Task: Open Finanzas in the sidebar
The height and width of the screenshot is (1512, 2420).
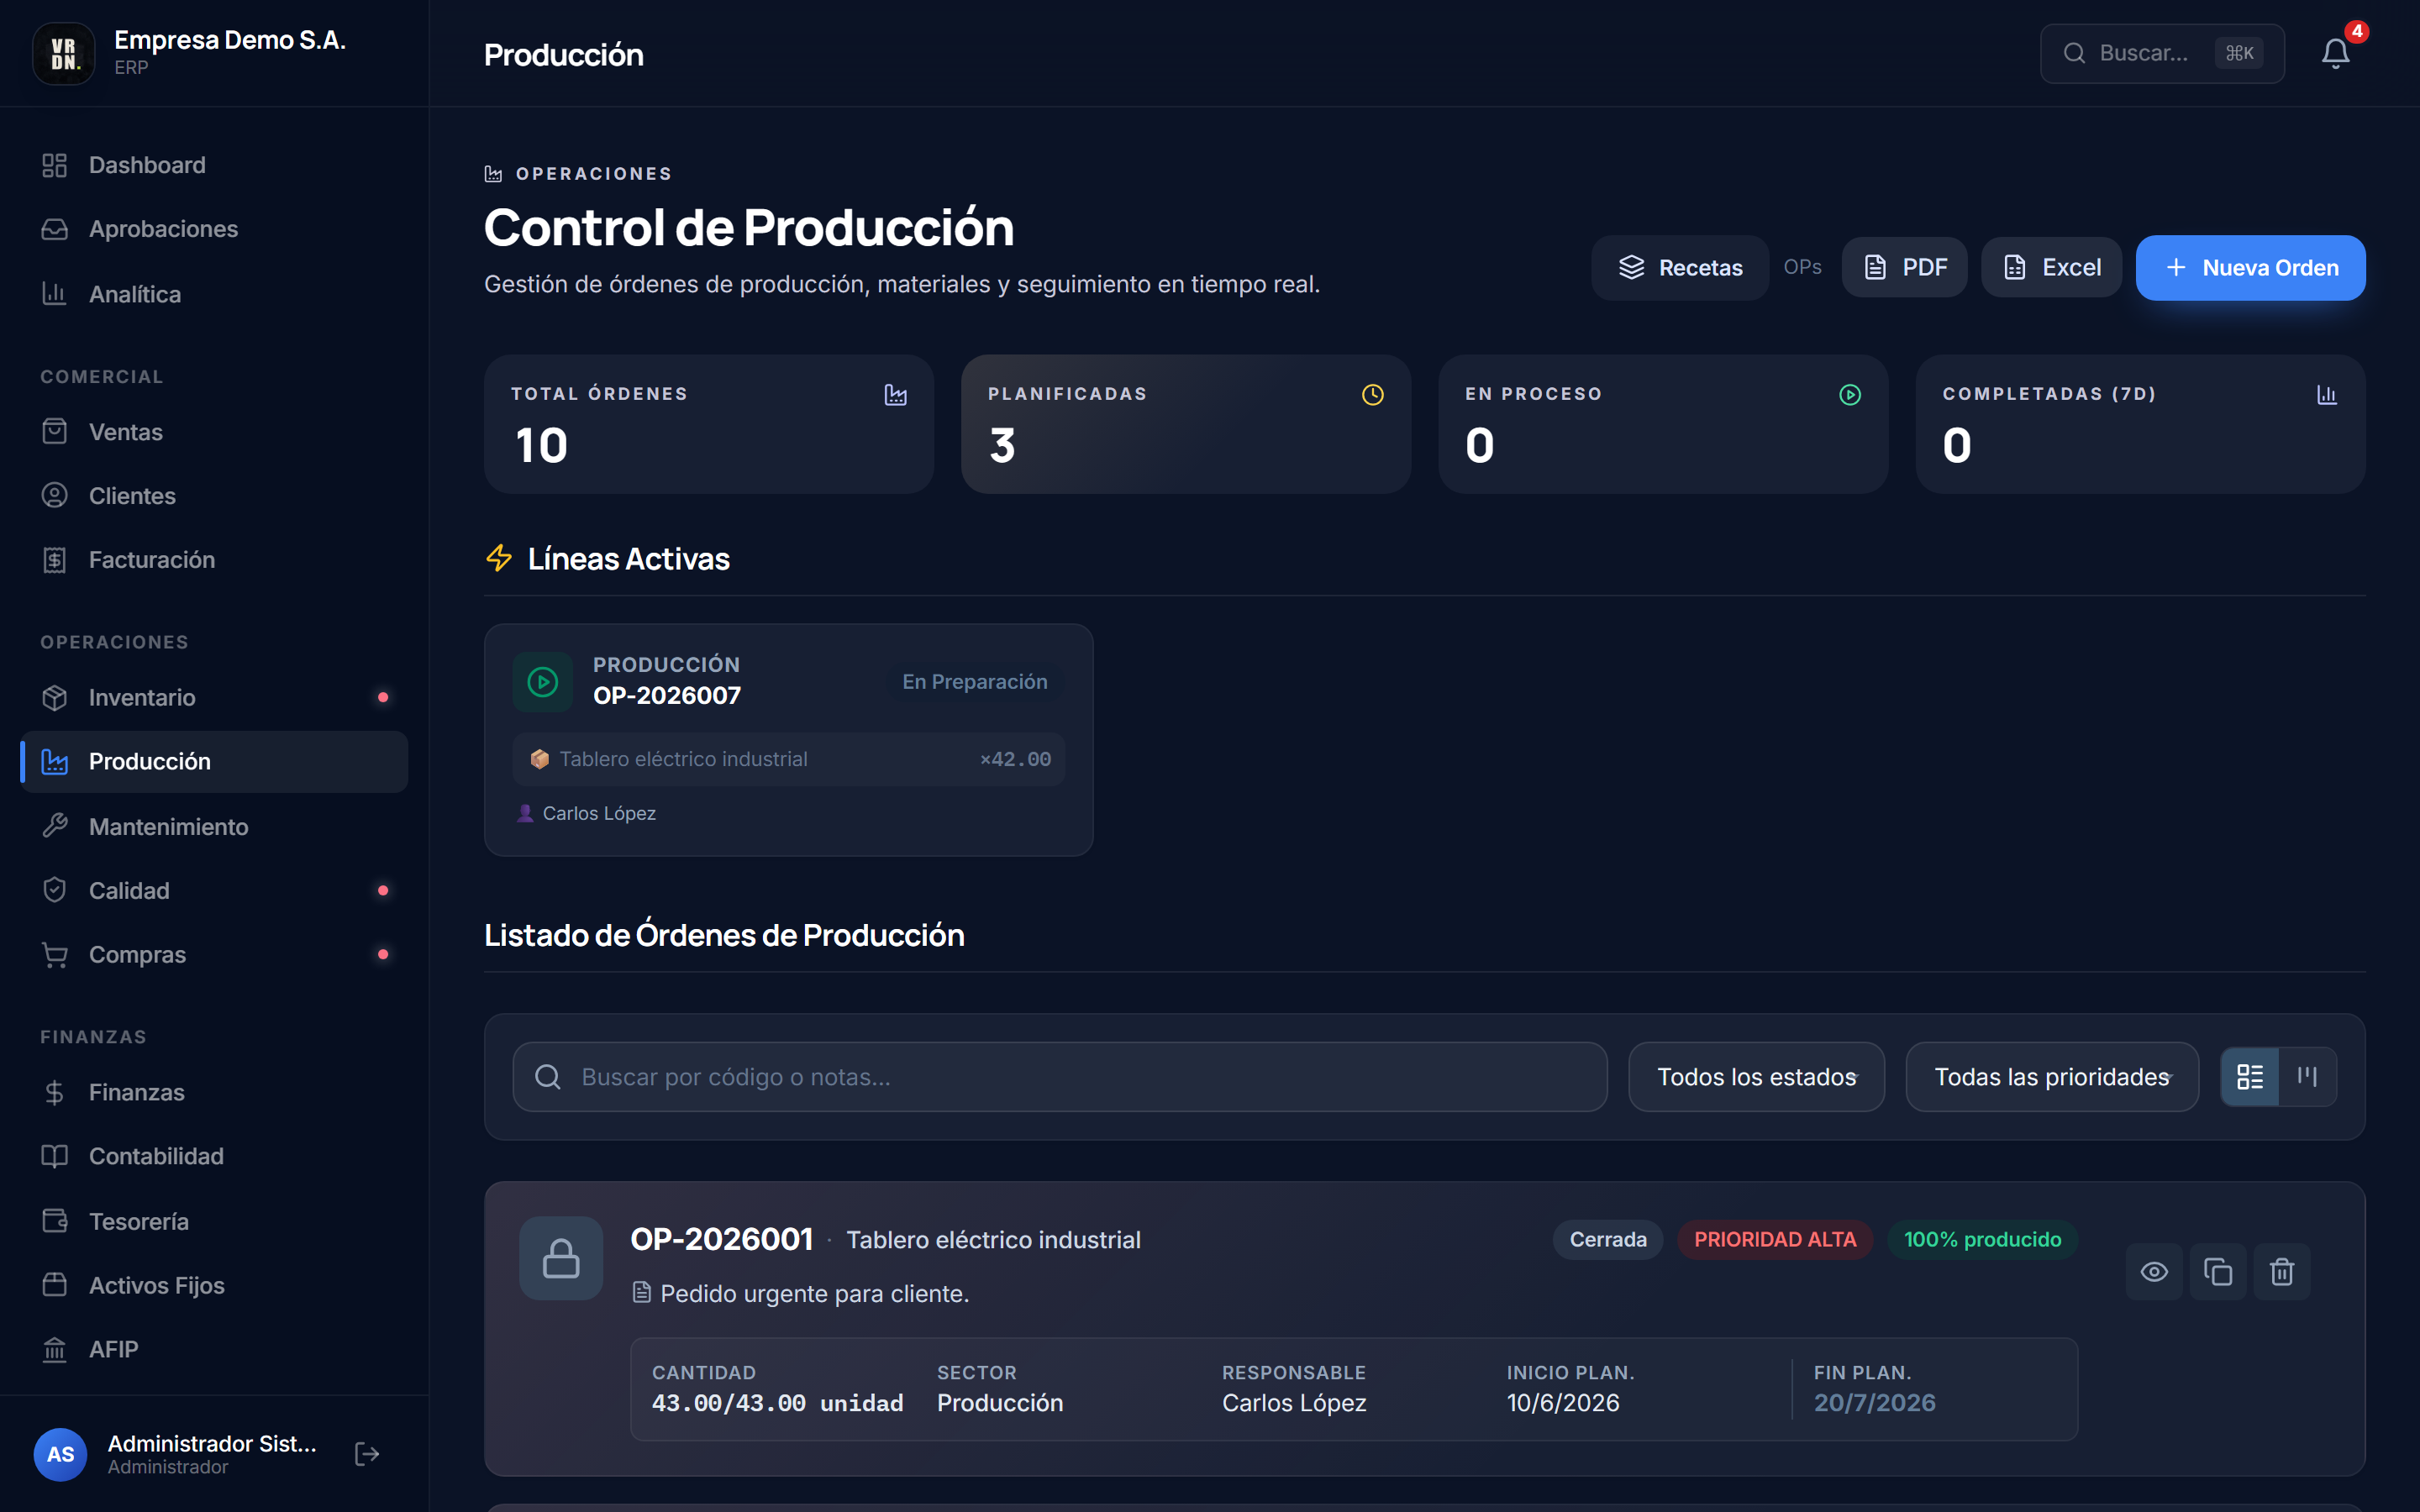Action: (x=214, y=1092)
